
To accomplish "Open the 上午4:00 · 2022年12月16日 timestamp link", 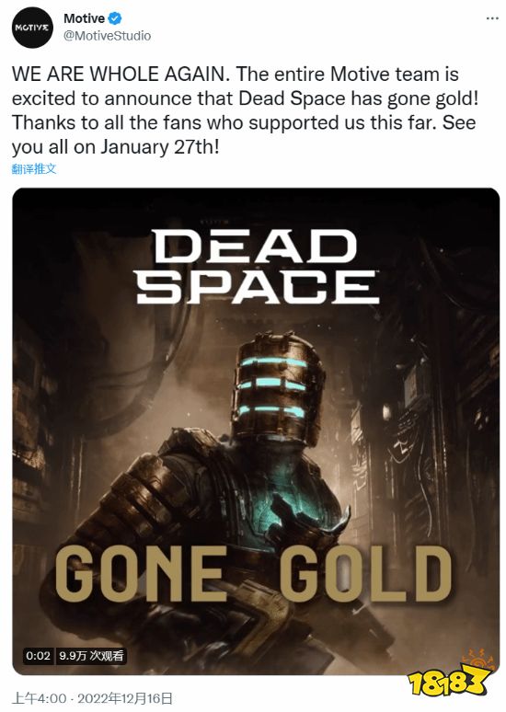I will (92, 698).
